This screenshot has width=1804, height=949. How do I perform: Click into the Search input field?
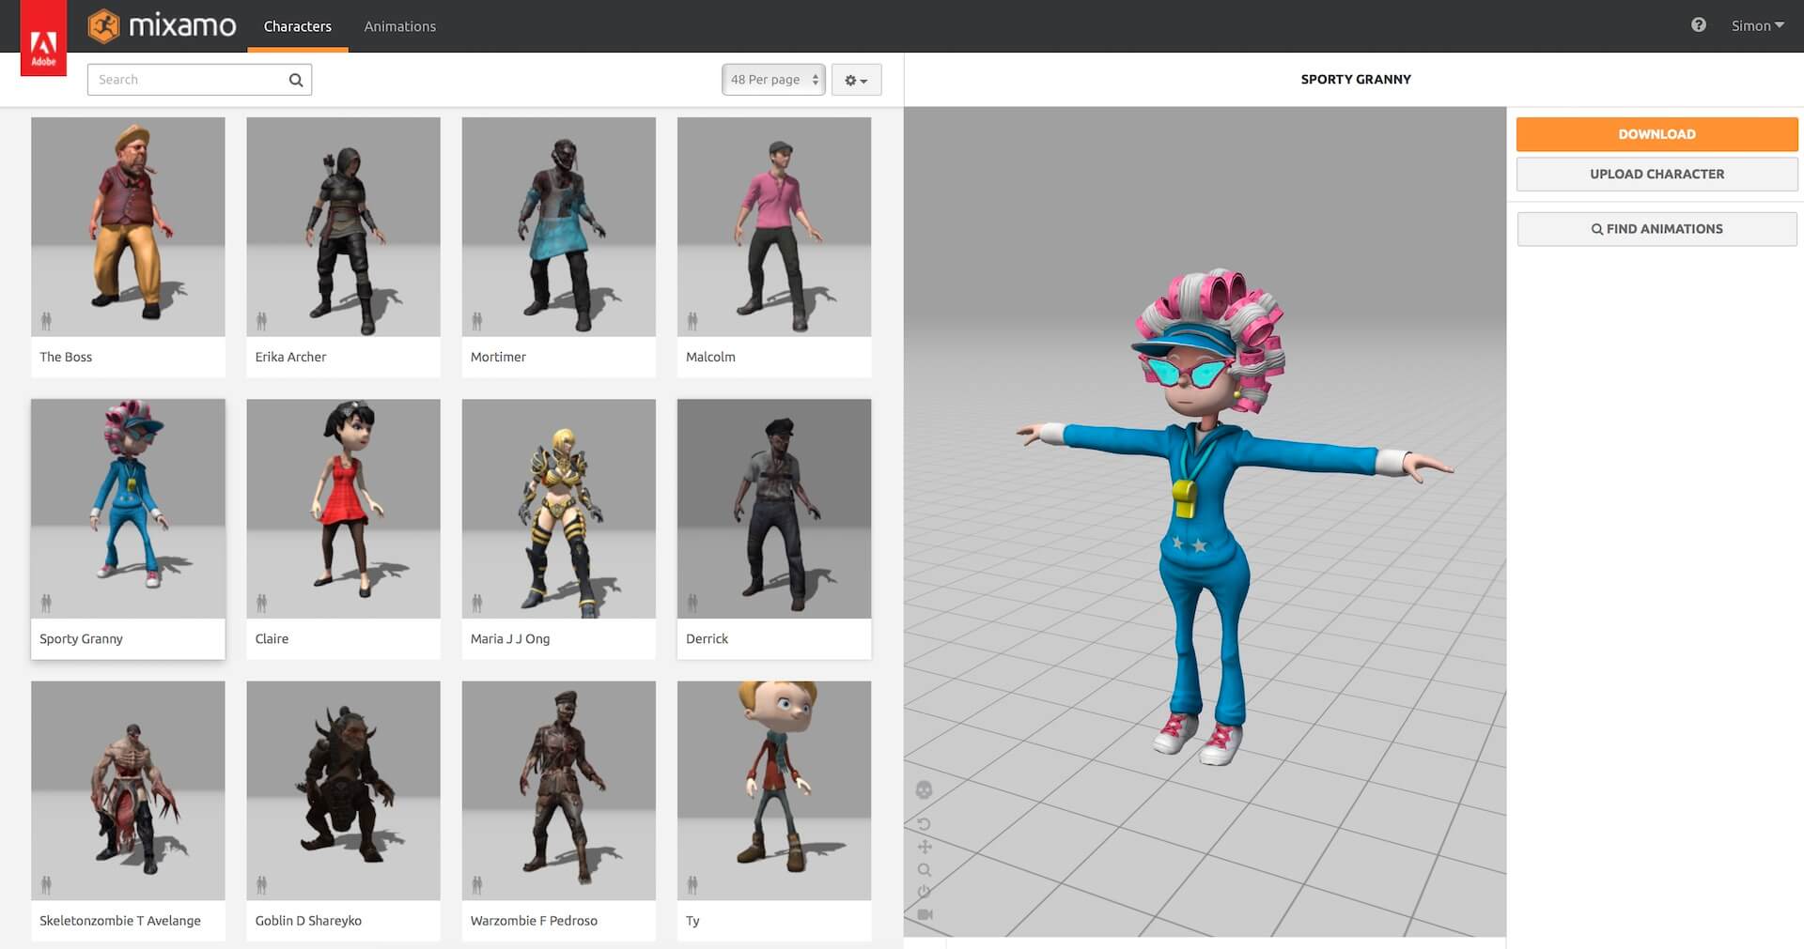pyautogui.click(x=188, y=80)
